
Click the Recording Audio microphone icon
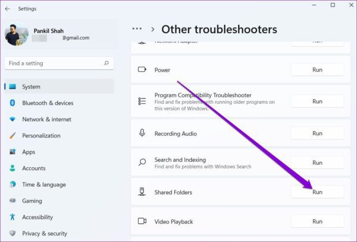142,133
